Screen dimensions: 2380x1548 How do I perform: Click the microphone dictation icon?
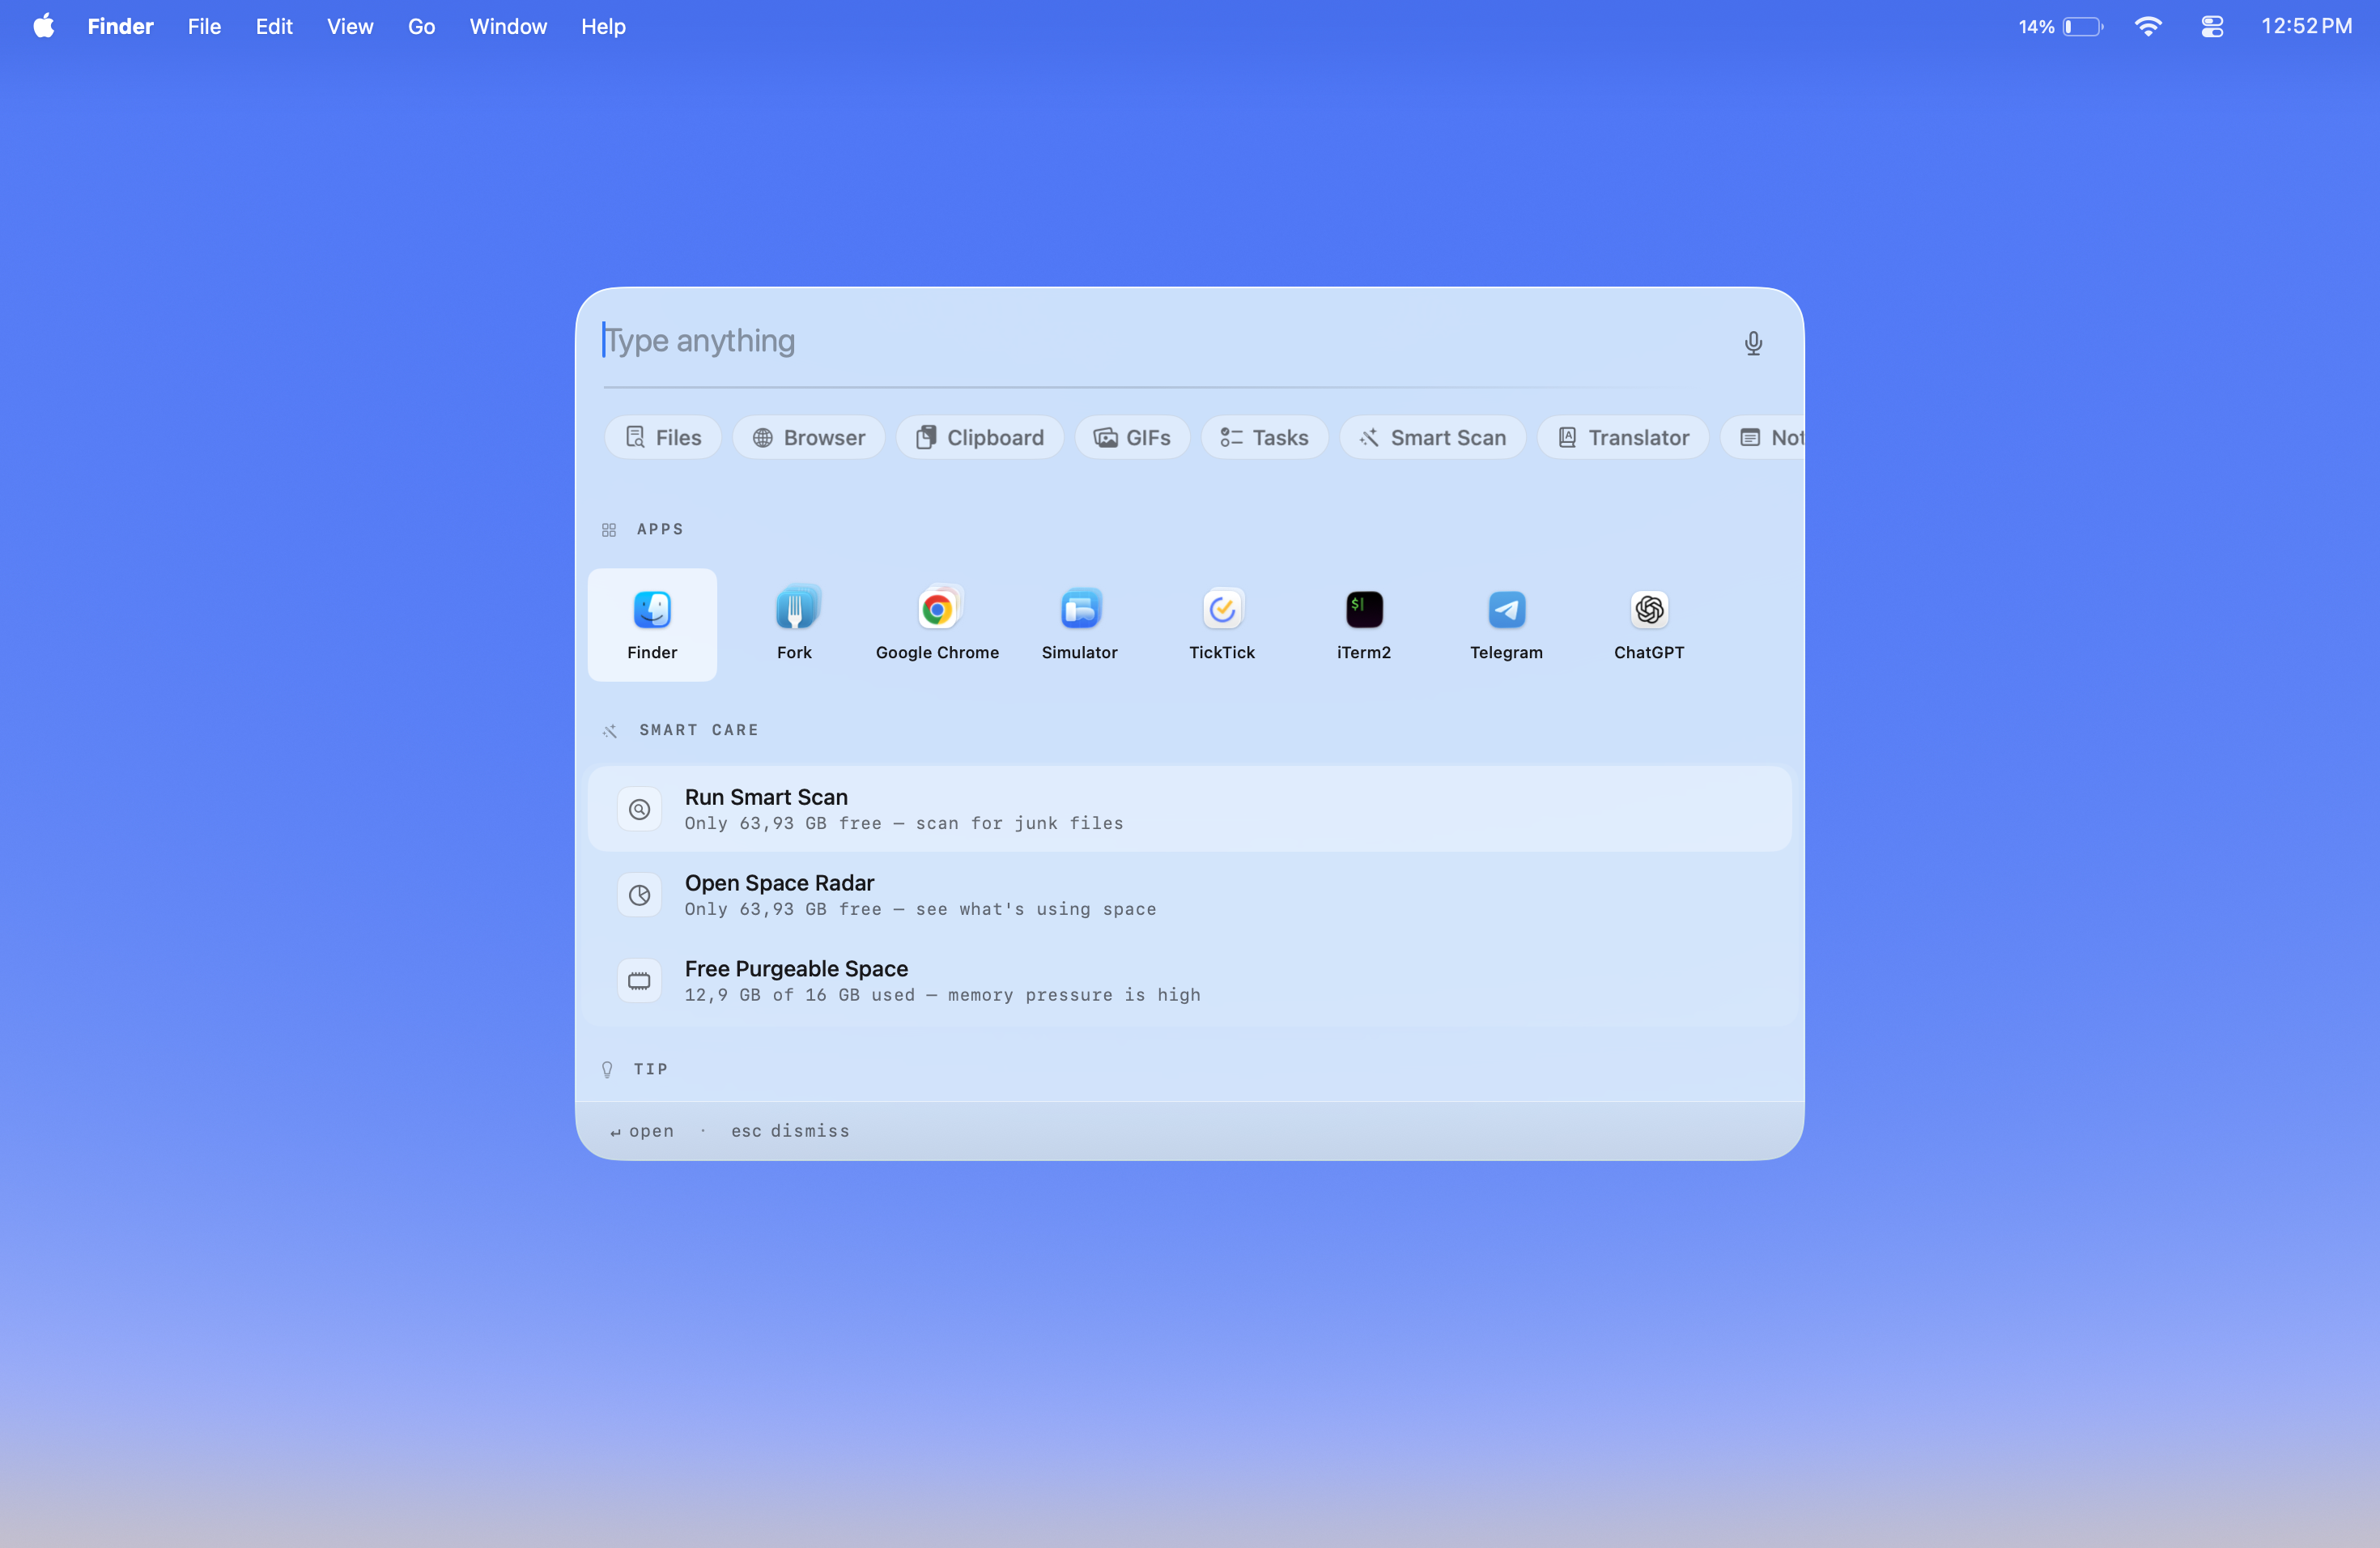[1753, 343]
